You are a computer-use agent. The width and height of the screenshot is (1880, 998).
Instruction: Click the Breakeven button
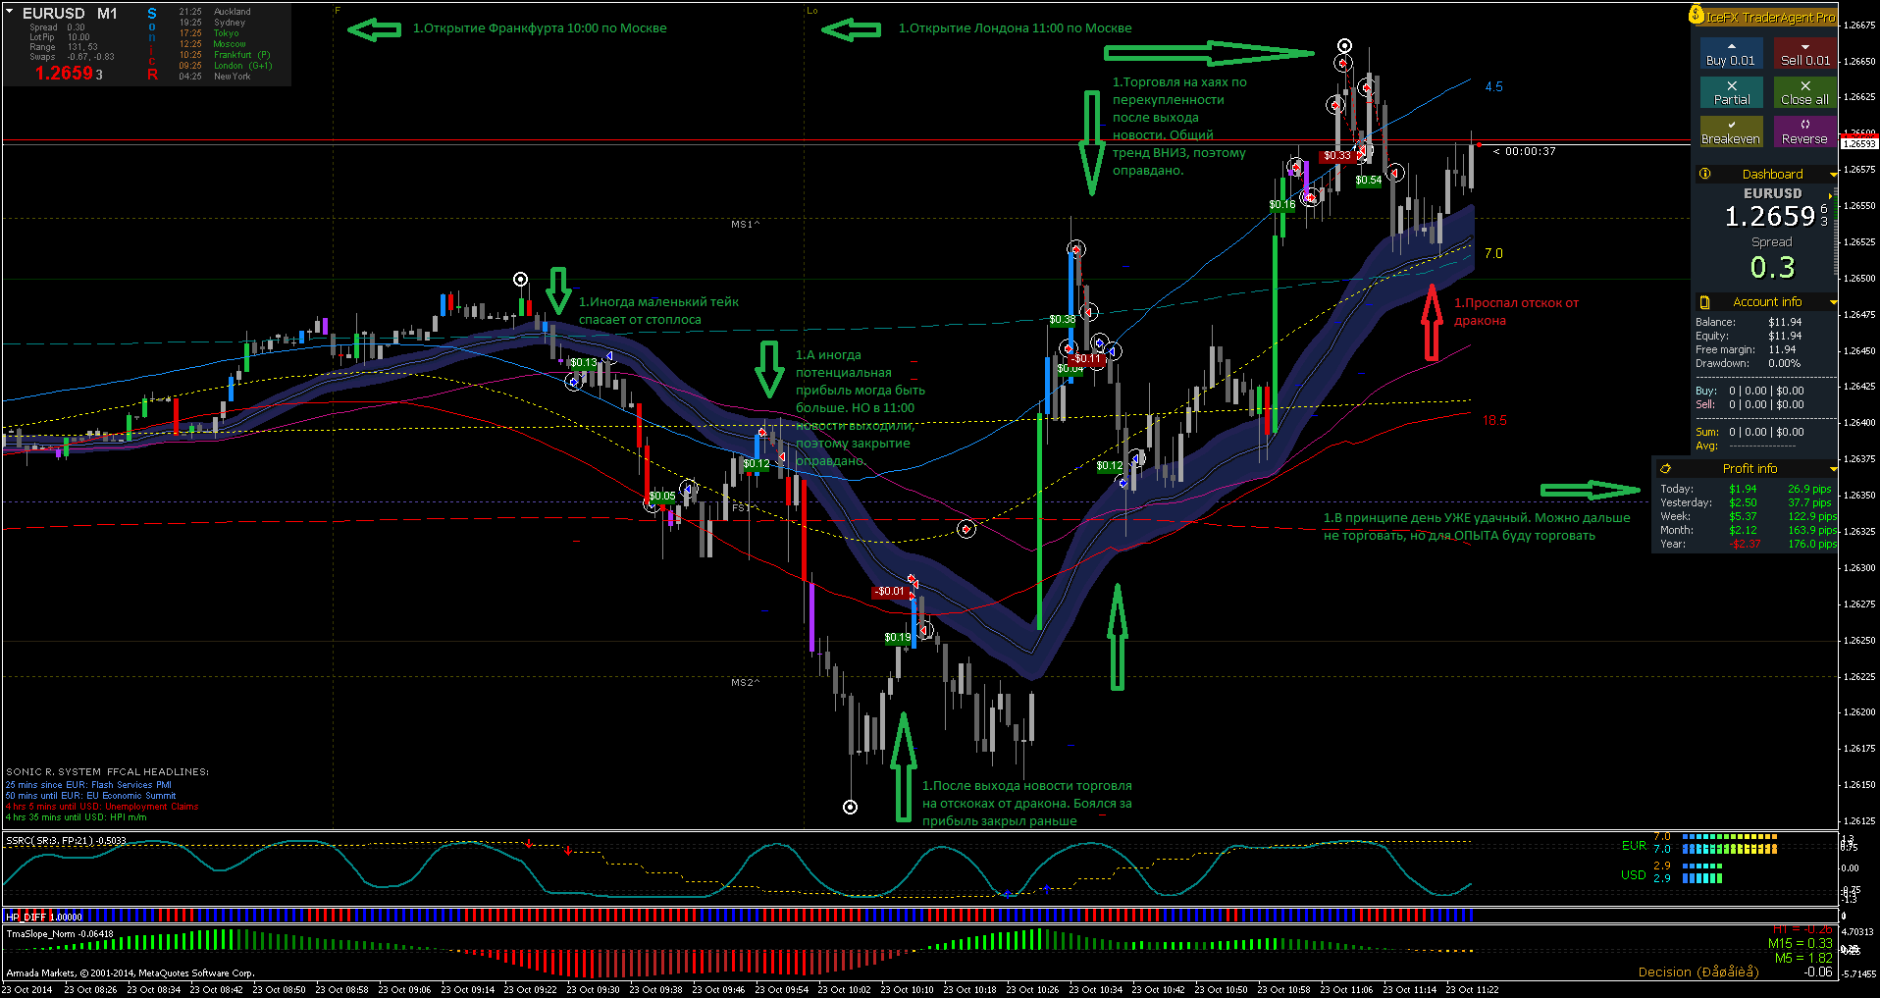click(1731, 131)
